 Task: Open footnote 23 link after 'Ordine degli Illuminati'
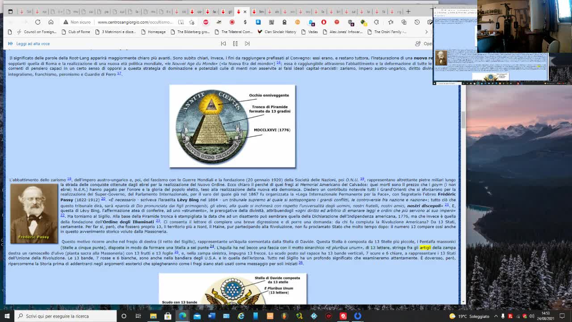pos(158,221)
